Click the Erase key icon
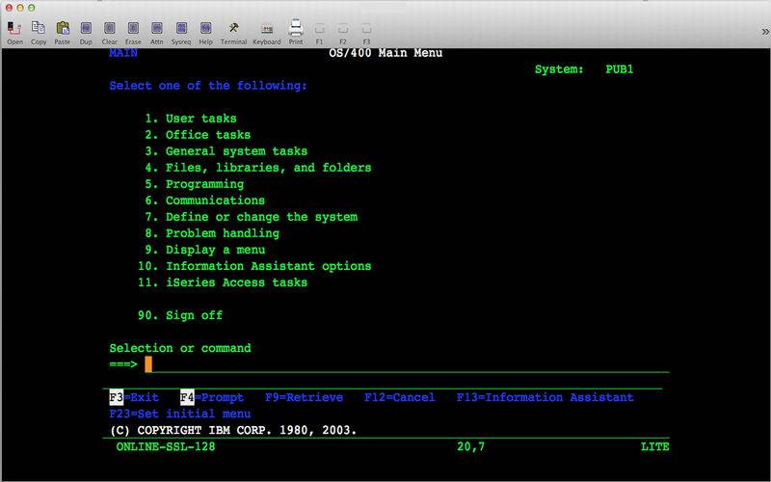Viewport: 771px width, 482px height. (x=133, y=33)
